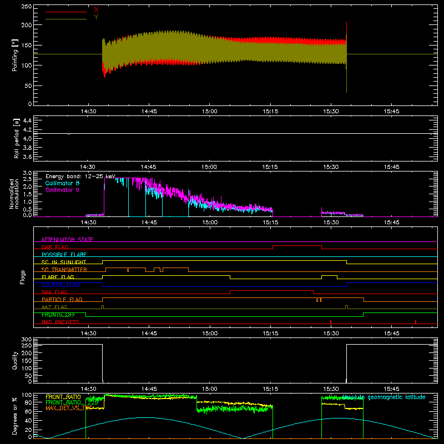
Task: Click the 250 tick on Pointing axis
Action: click(26, 7)
